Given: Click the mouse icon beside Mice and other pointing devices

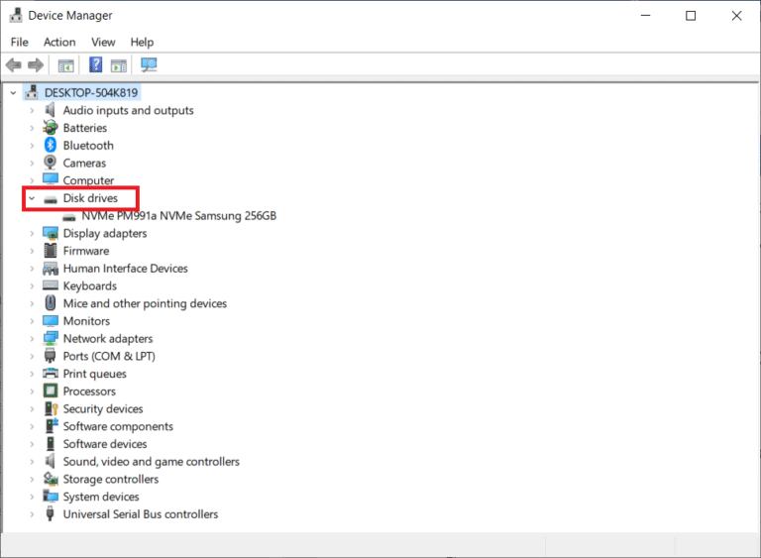Looking at the screenshot, I should [x=50, y=303].
